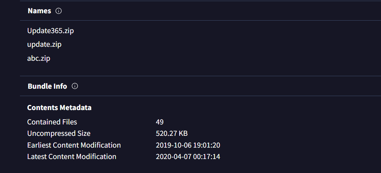Select the Names section header
381x173 pixels.
click(40, 11)
